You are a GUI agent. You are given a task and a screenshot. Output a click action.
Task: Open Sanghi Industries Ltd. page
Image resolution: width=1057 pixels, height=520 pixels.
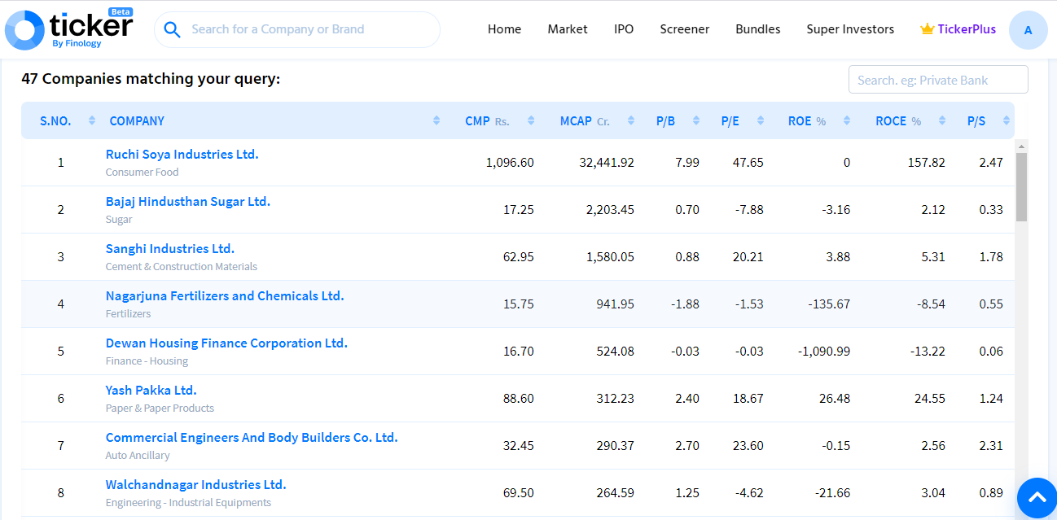point(170,248)
